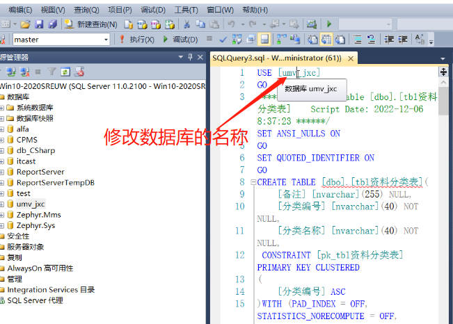
Task: Click the Analysis Services MDX Query icon
Action: (x=142, y=24)
